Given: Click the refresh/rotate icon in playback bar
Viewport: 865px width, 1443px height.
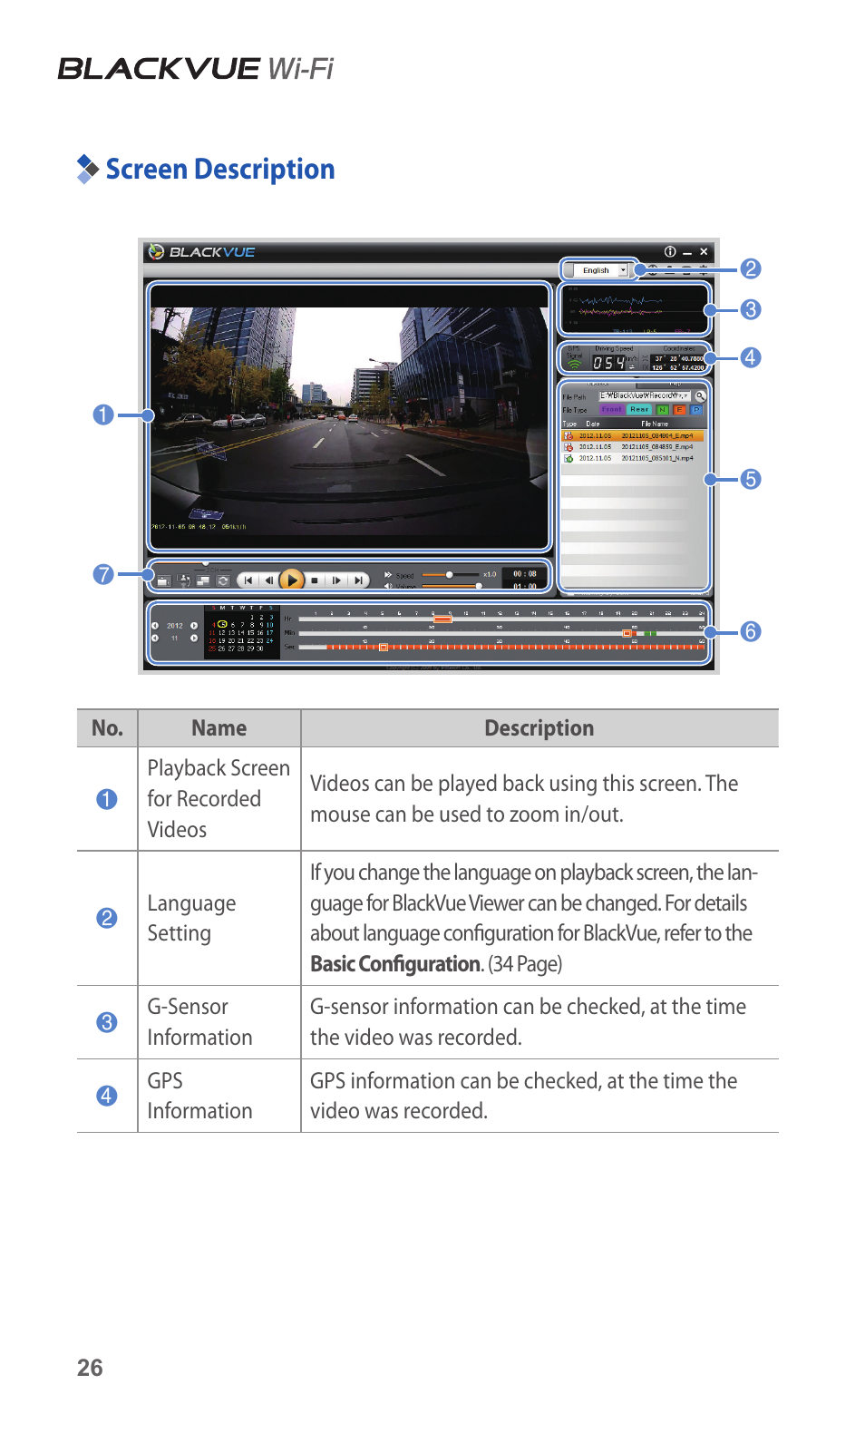Looking at the screenshot, I should click(222, 580).
